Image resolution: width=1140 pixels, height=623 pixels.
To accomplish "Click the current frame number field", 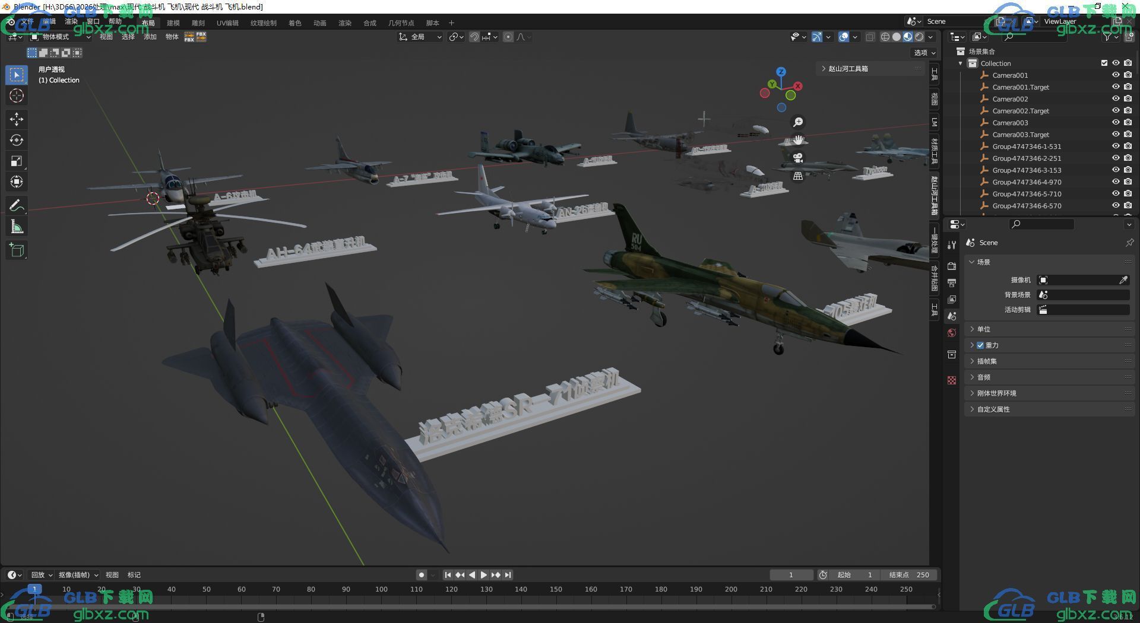I will pyautogui.click(x=791, y=575).
